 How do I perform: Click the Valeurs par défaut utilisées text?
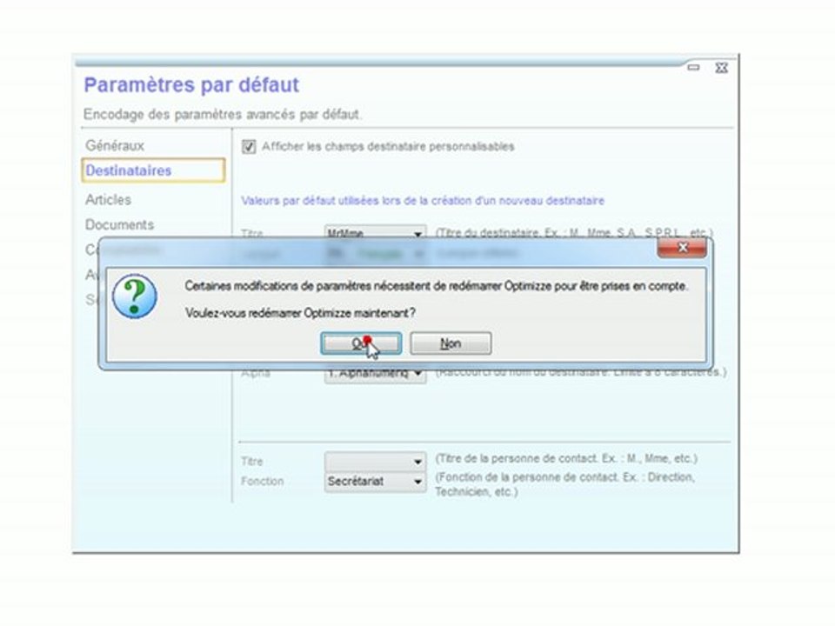pyautogui.click(x=423, y=201)
